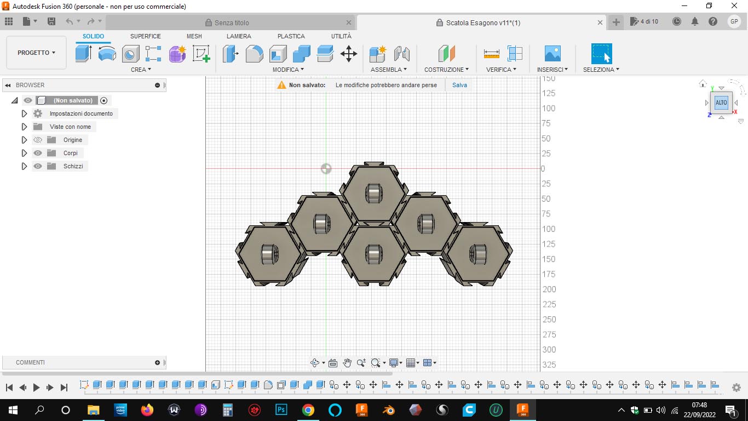Image resolution: width=748 pixels, height=421 pixels.
Task: Activate the Premi/Tira tool in Modifica
Action: coord(230,53)
